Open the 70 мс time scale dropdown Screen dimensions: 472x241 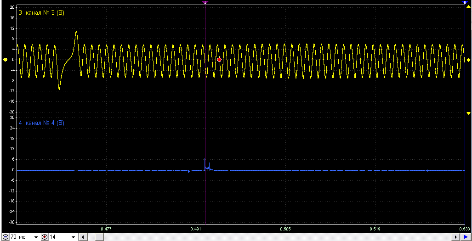click(36, 237)
